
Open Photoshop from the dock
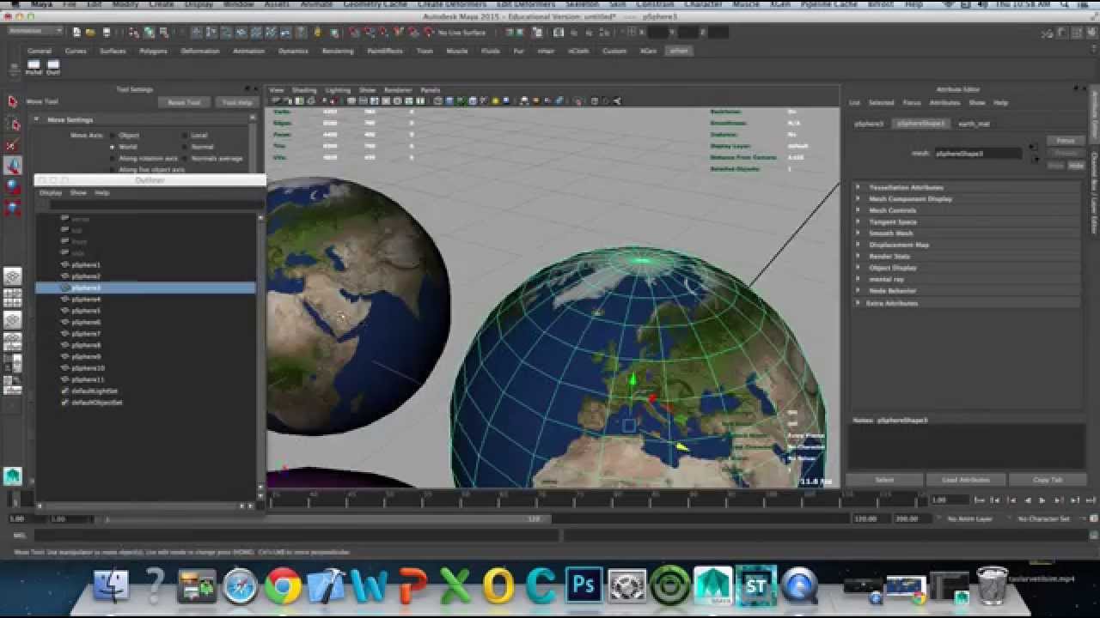click(584, 585)
